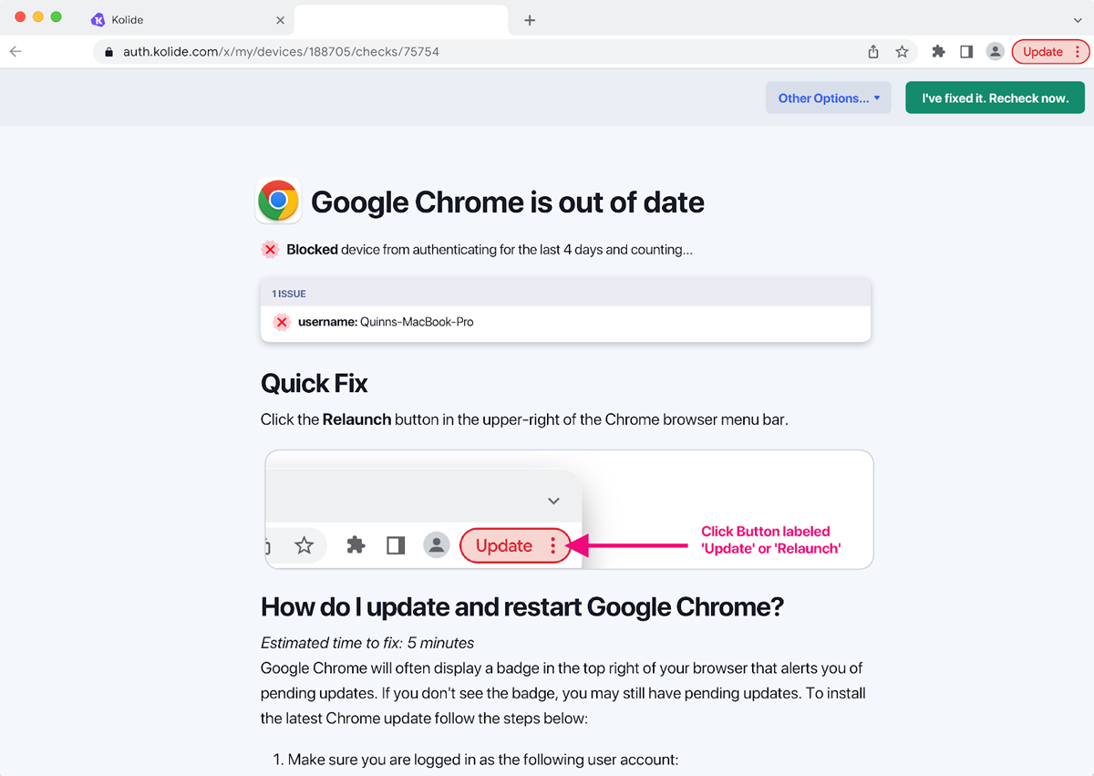
Task: Click the share icon next to the star
Action: (872, 51)
